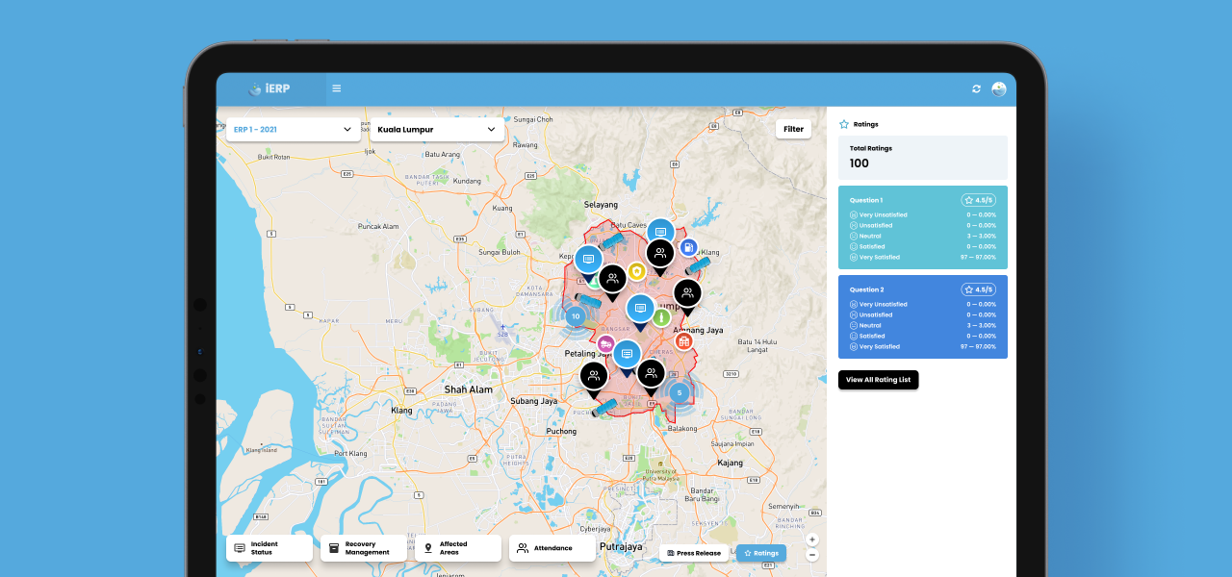Expand the Kuala Lumpur location dropdown
Screen dimensions: 1232x577
tap(436, 129)
